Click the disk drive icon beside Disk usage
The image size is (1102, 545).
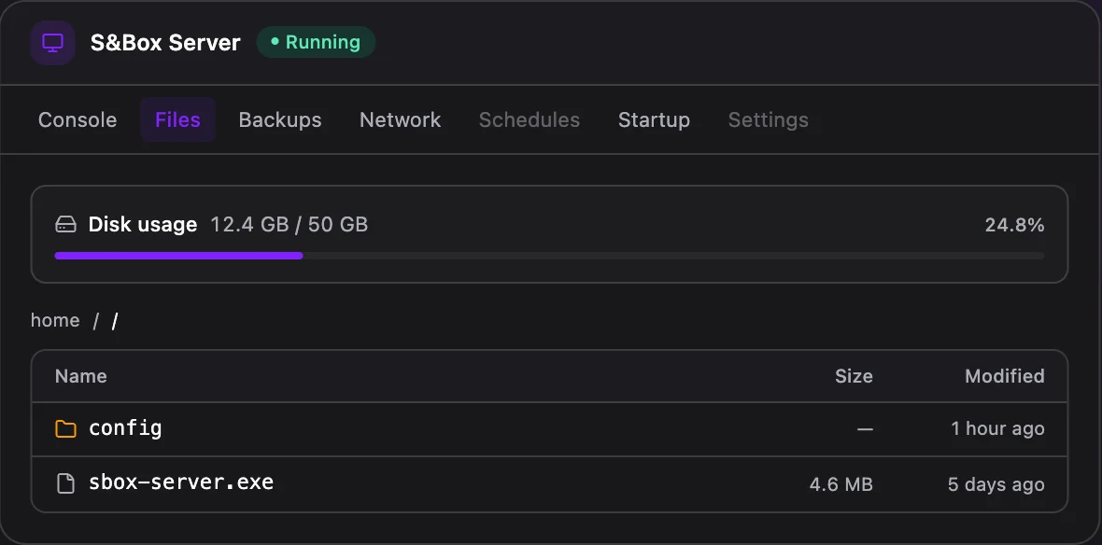65,225
